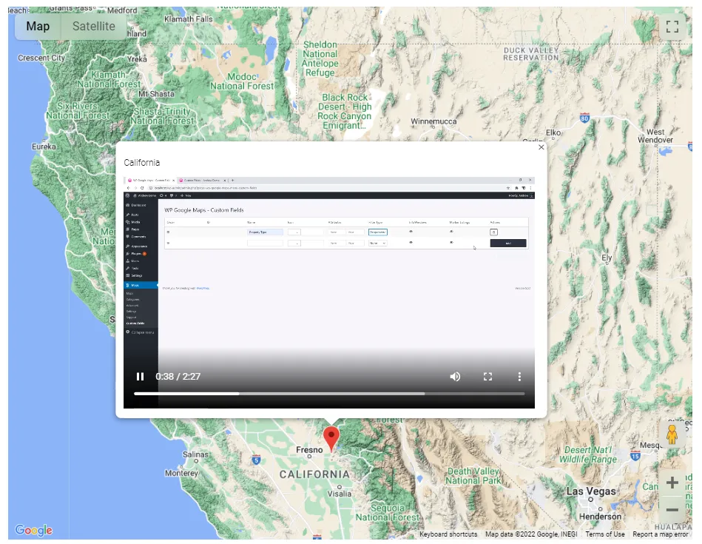Zoom in on the map
This screenshot has height=544, width=702.
pos(672,483)
